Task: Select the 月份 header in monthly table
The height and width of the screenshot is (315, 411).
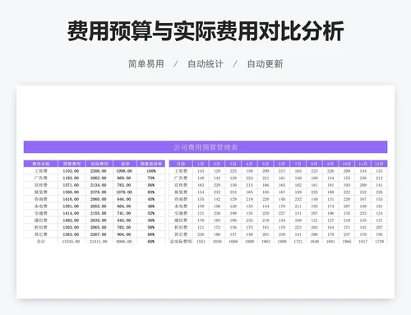Action: point(181,164)
